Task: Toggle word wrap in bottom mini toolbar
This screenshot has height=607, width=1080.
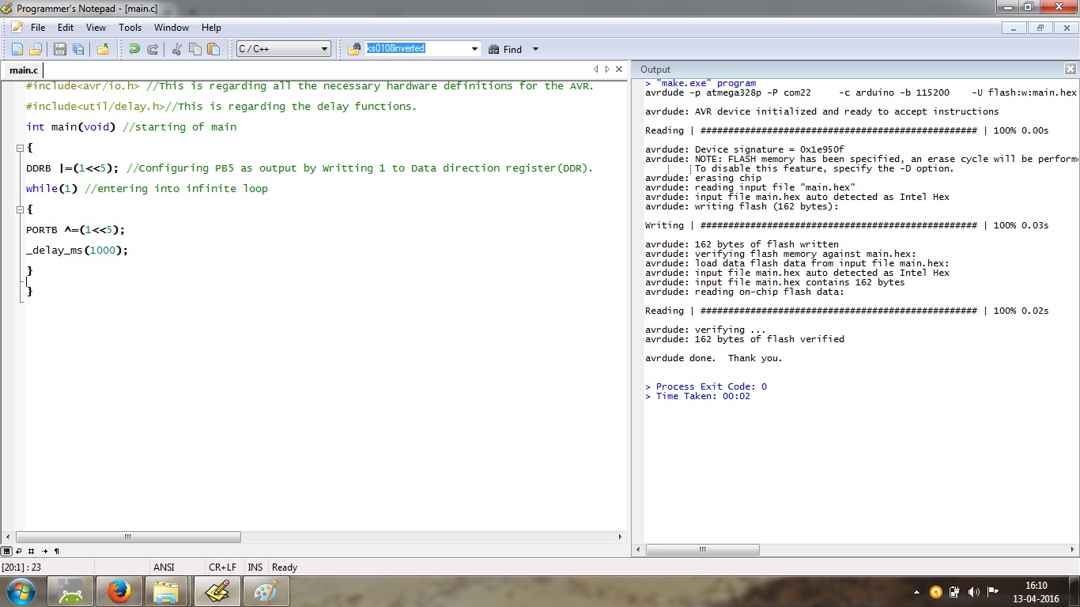Action: [x=19, y=551]
